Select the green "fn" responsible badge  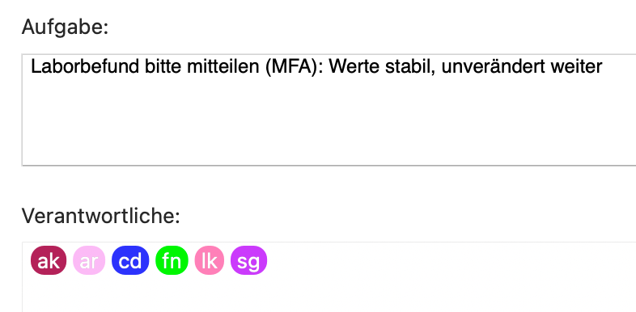pos(172,260)
